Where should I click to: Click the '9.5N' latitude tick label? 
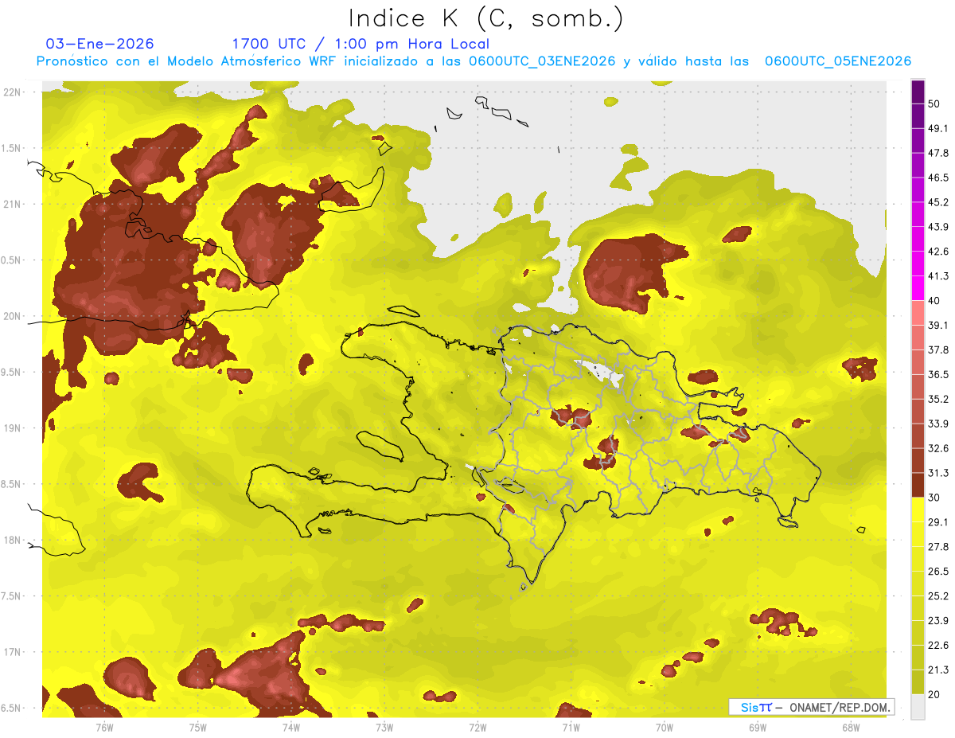pos(12,373)
